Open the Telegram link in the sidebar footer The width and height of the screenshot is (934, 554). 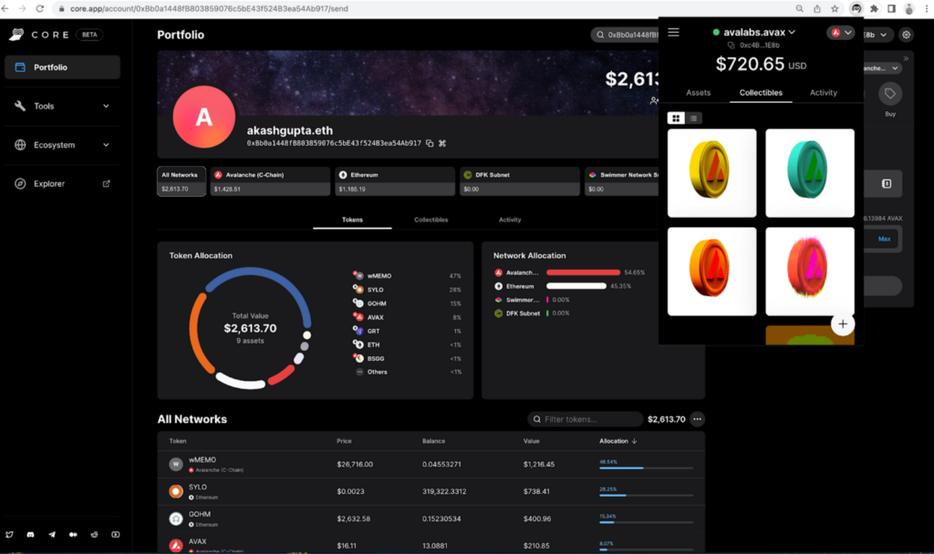tap(52, 534)
